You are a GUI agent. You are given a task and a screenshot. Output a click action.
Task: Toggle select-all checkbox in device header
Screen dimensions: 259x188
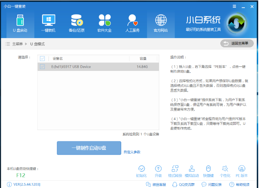(x=42, y=58)
